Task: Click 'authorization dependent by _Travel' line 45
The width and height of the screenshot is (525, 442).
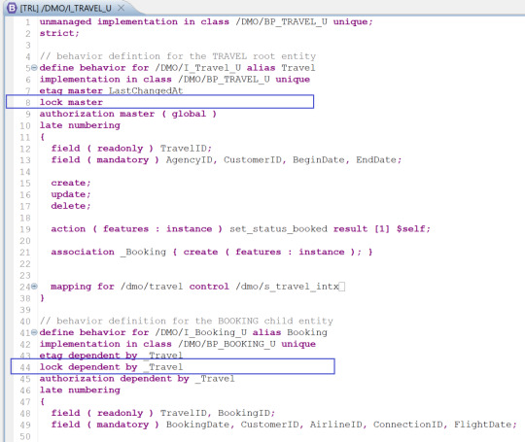Action: click(x=137, y=379)
